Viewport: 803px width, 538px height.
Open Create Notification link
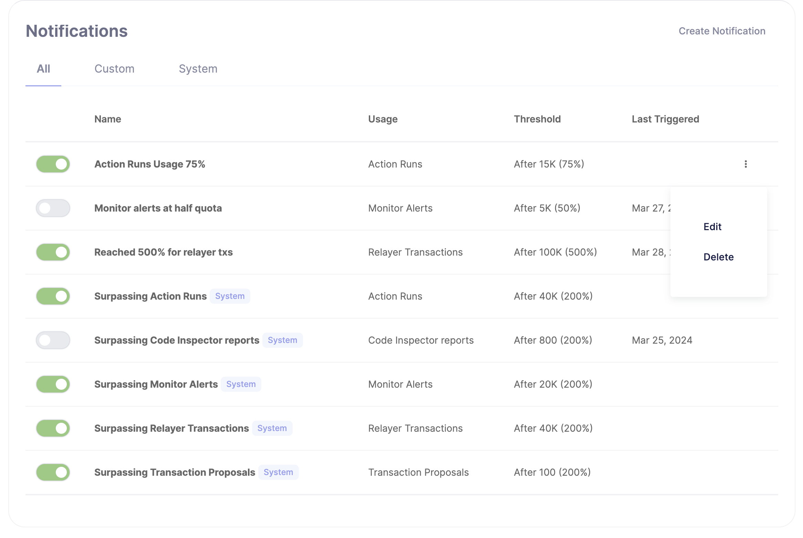722,31
